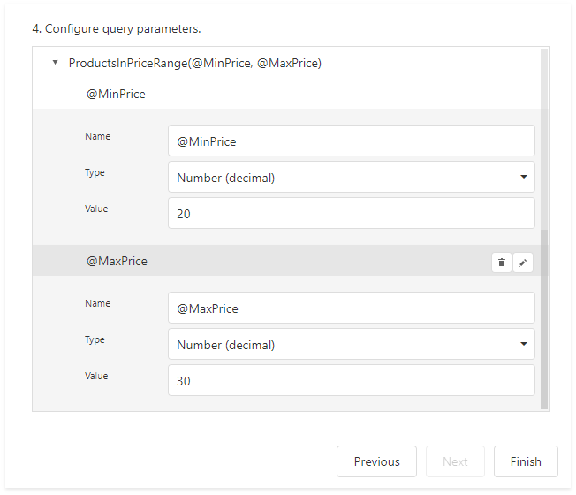This screenshot has height=495, width=576.
Task: Click the Name field containing @MinPrice
Action: [x=351, y=141]
